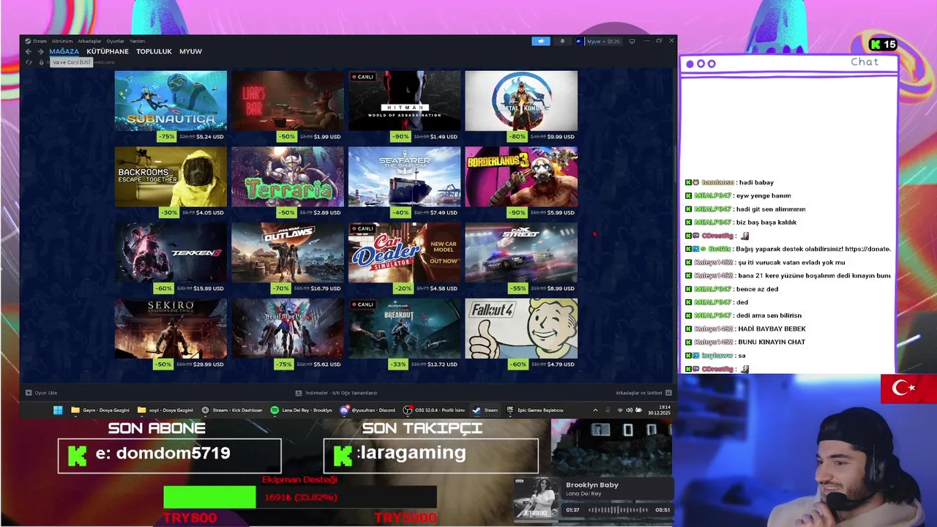Click the Steam profile avatar icon
This screenshot has height=527, width=937.
579,41
